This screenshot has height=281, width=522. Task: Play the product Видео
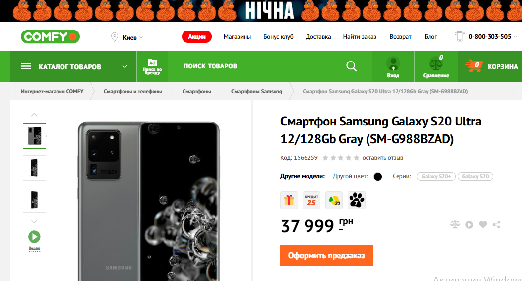tap(34, 240)
